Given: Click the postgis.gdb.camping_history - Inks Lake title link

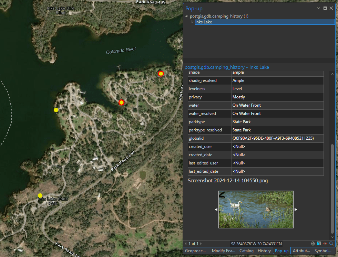Looking at the screenshot, I should 227,67.
